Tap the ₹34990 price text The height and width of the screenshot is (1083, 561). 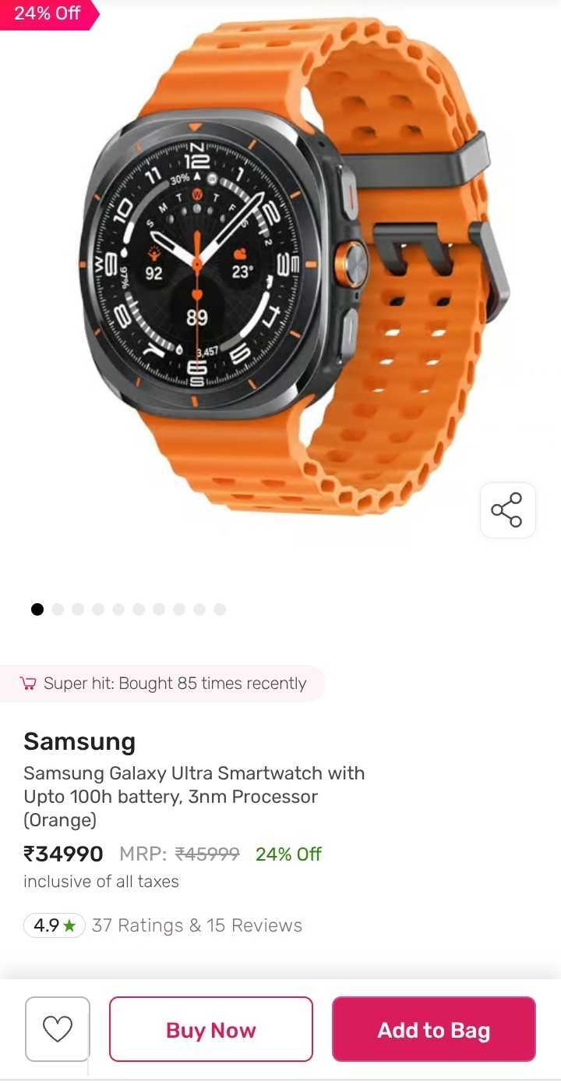63,854
